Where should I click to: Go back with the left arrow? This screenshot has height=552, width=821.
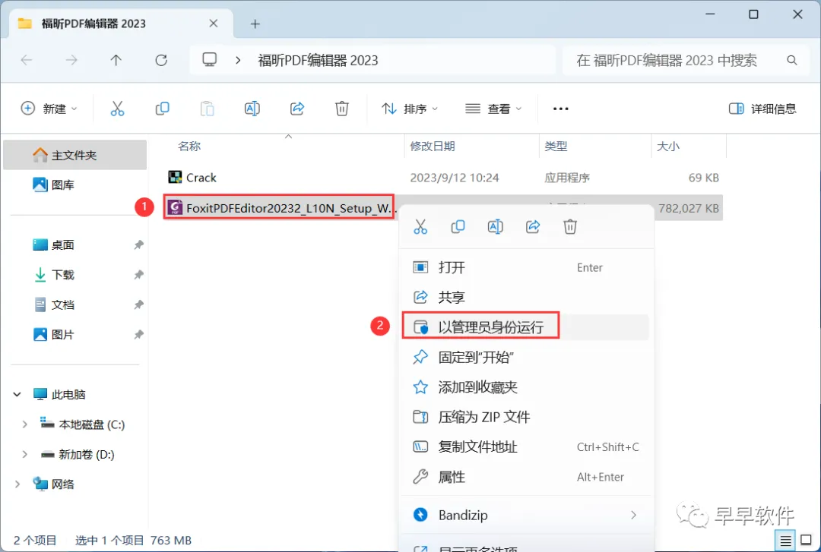coord(26,60)
